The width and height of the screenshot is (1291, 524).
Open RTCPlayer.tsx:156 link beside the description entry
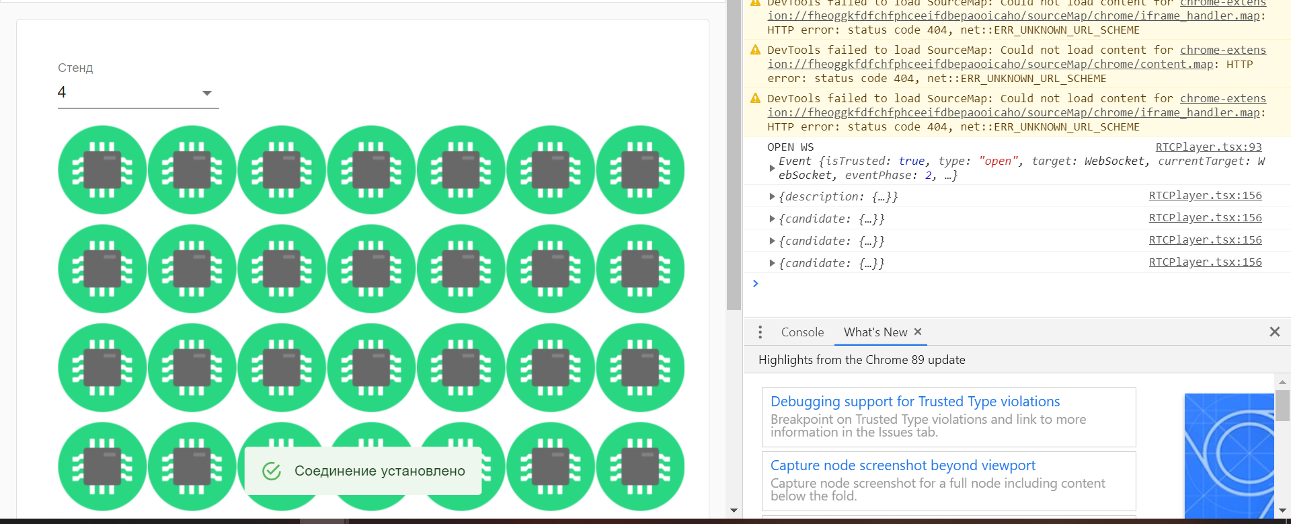point(1205,195)
